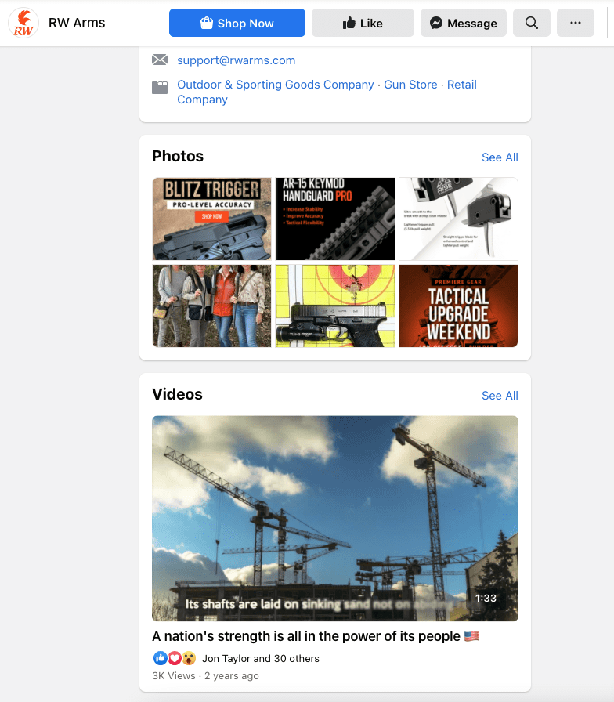
Task: Open the Gun Store category link
Action: point(410,85)
